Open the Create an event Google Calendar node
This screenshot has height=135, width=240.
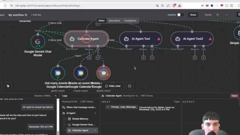click(x=81, y=73)
